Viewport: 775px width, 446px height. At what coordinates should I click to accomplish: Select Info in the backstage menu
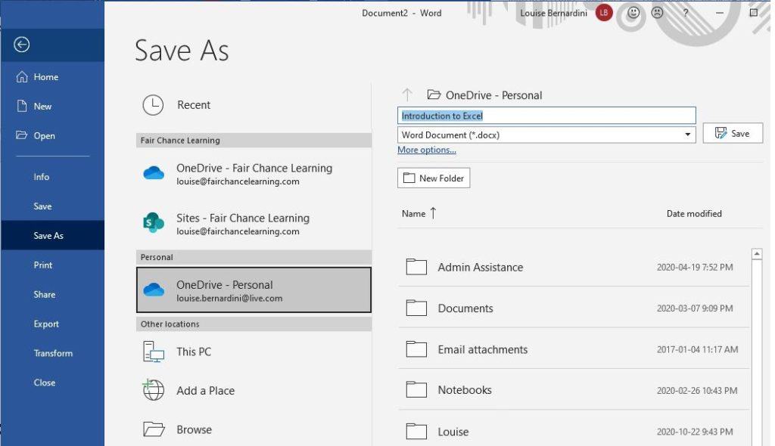click(x=42, y=177)
